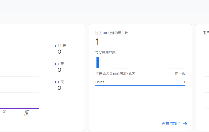
Task: Select the 30 天 legend label
Action: [x=62, y=46]
